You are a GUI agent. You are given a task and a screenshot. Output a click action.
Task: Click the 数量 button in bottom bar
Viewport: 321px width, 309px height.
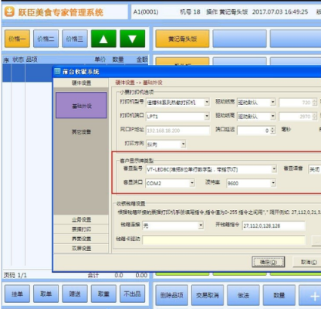click(x=279, y=295)
